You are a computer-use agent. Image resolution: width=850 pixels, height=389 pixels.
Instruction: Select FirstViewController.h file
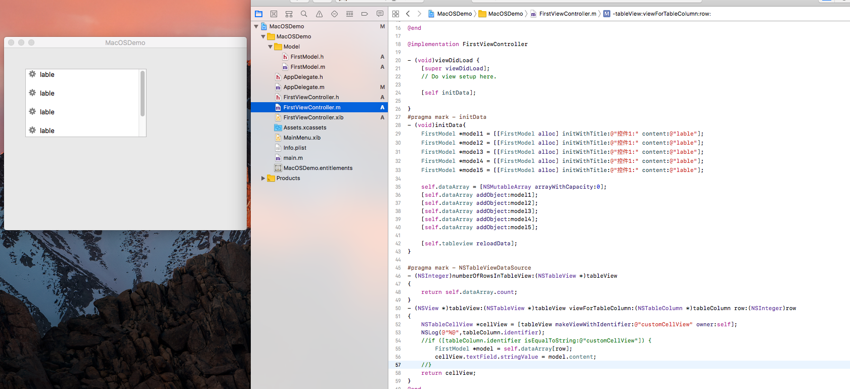311,97
